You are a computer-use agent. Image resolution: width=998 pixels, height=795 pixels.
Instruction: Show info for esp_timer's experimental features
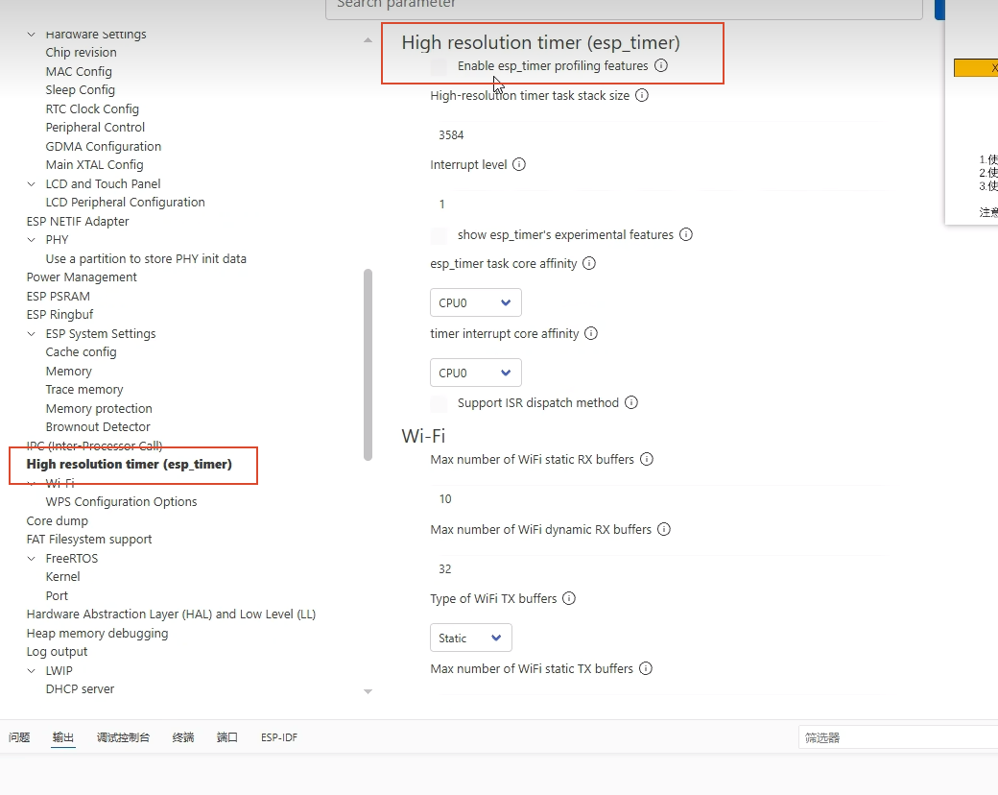pos(686,234)
